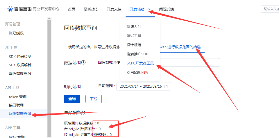Click the Baidu Marketing logo
The height and width of the screenshot is (138, 279).
(19, 9)
